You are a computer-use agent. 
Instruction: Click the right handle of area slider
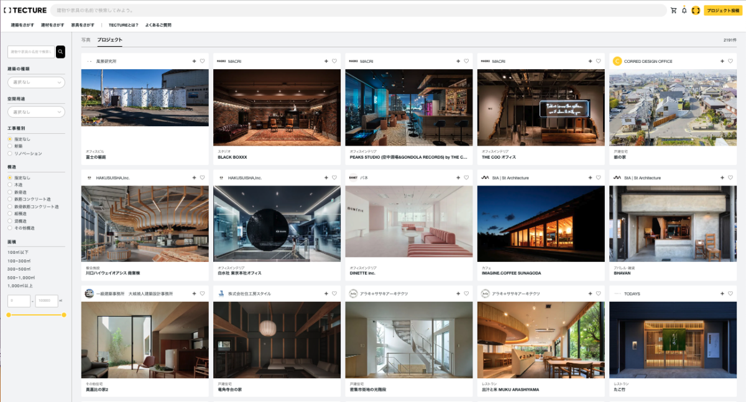[63, 315]
